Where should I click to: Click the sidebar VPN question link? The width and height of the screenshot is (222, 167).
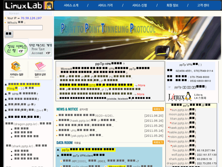[x=23, y=94]
